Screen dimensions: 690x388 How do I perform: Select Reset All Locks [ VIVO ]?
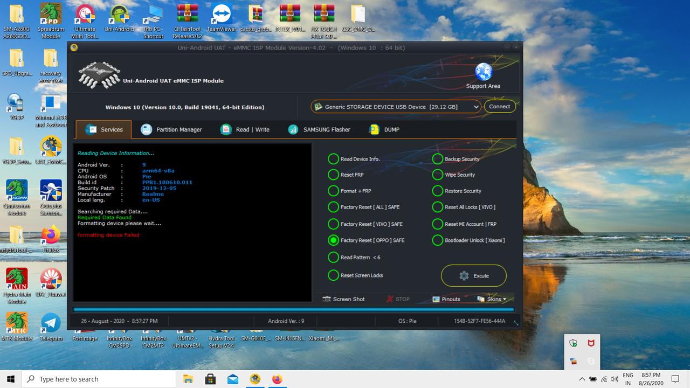tap(464, 207)
